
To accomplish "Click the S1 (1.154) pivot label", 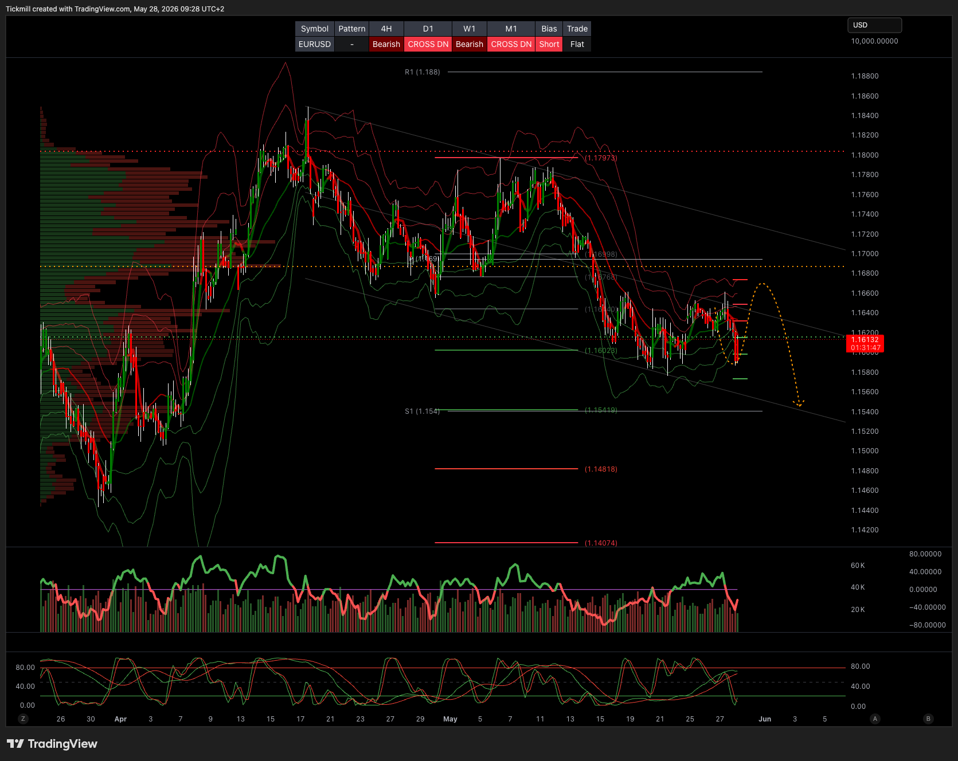I will 423,411.
